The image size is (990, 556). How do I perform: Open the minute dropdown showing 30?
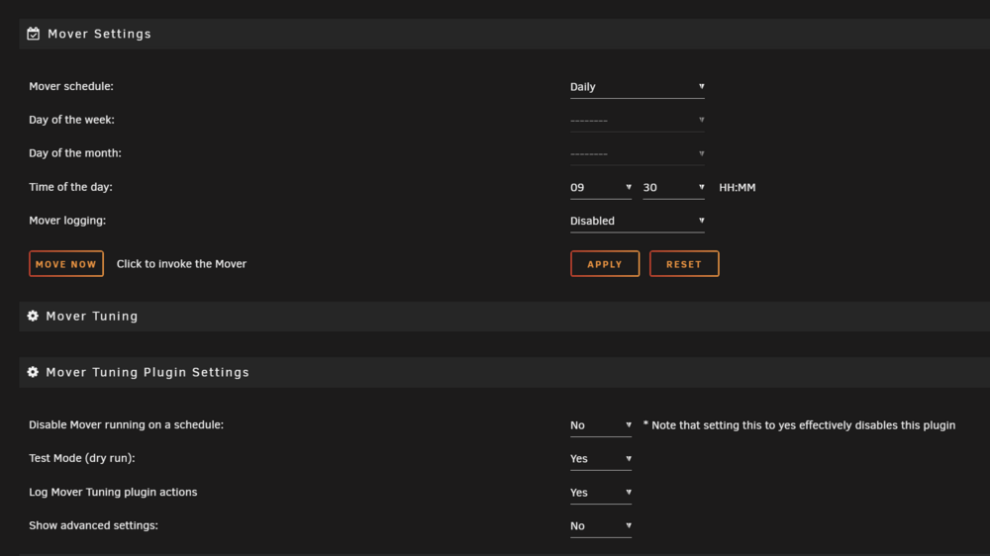[x=673, y=187]
